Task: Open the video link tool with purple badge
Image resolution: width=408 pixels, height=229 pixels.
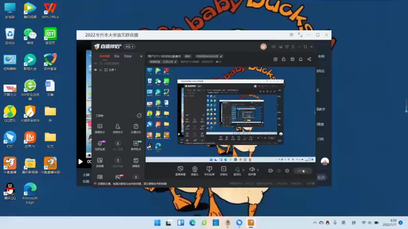Action: click(x=100, y=146)
